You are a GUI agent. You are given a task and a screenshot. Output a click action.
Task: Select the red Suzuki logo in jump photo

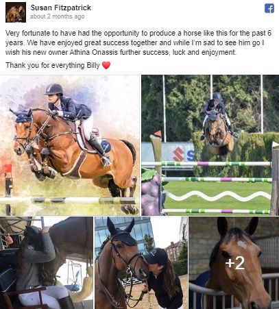point(178,154)
